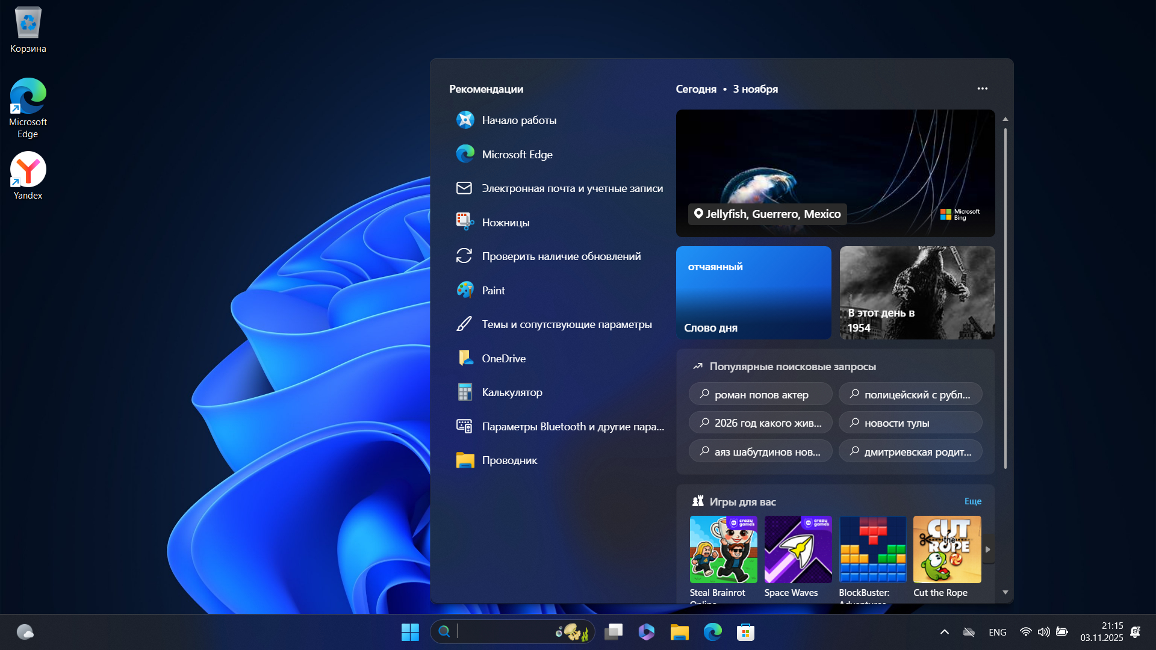1156x650 pixels.
Task: Open the Paint app from recommendations
Action: click(493, 291)
